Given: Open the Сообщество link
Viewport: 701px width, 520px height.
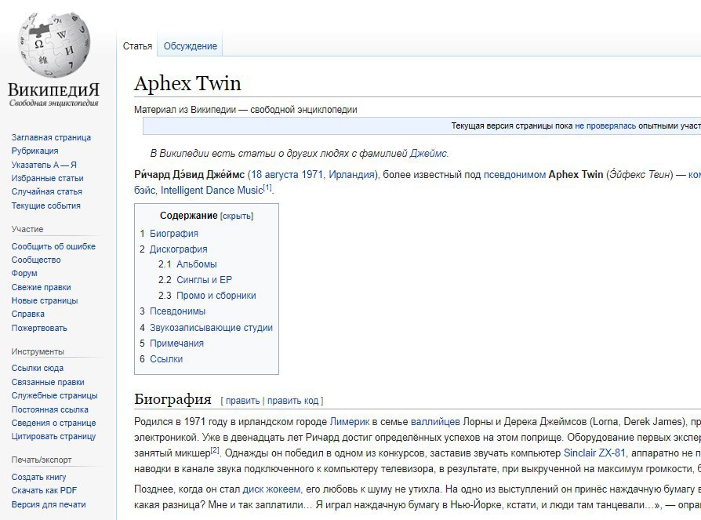Looking at the screenshot, I should (x=36, y=260).
